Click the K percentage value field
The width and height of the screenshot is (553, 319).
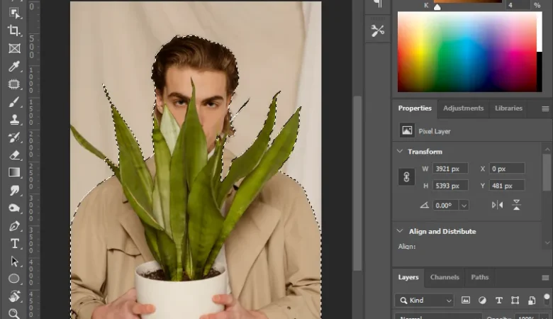tap(518, 5)
